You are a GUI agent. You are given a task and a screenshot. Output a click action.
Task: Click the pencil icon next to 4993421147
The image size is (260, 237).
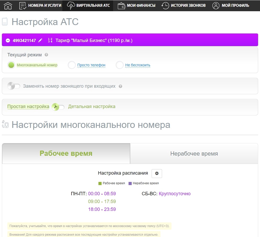pos(40,40)
